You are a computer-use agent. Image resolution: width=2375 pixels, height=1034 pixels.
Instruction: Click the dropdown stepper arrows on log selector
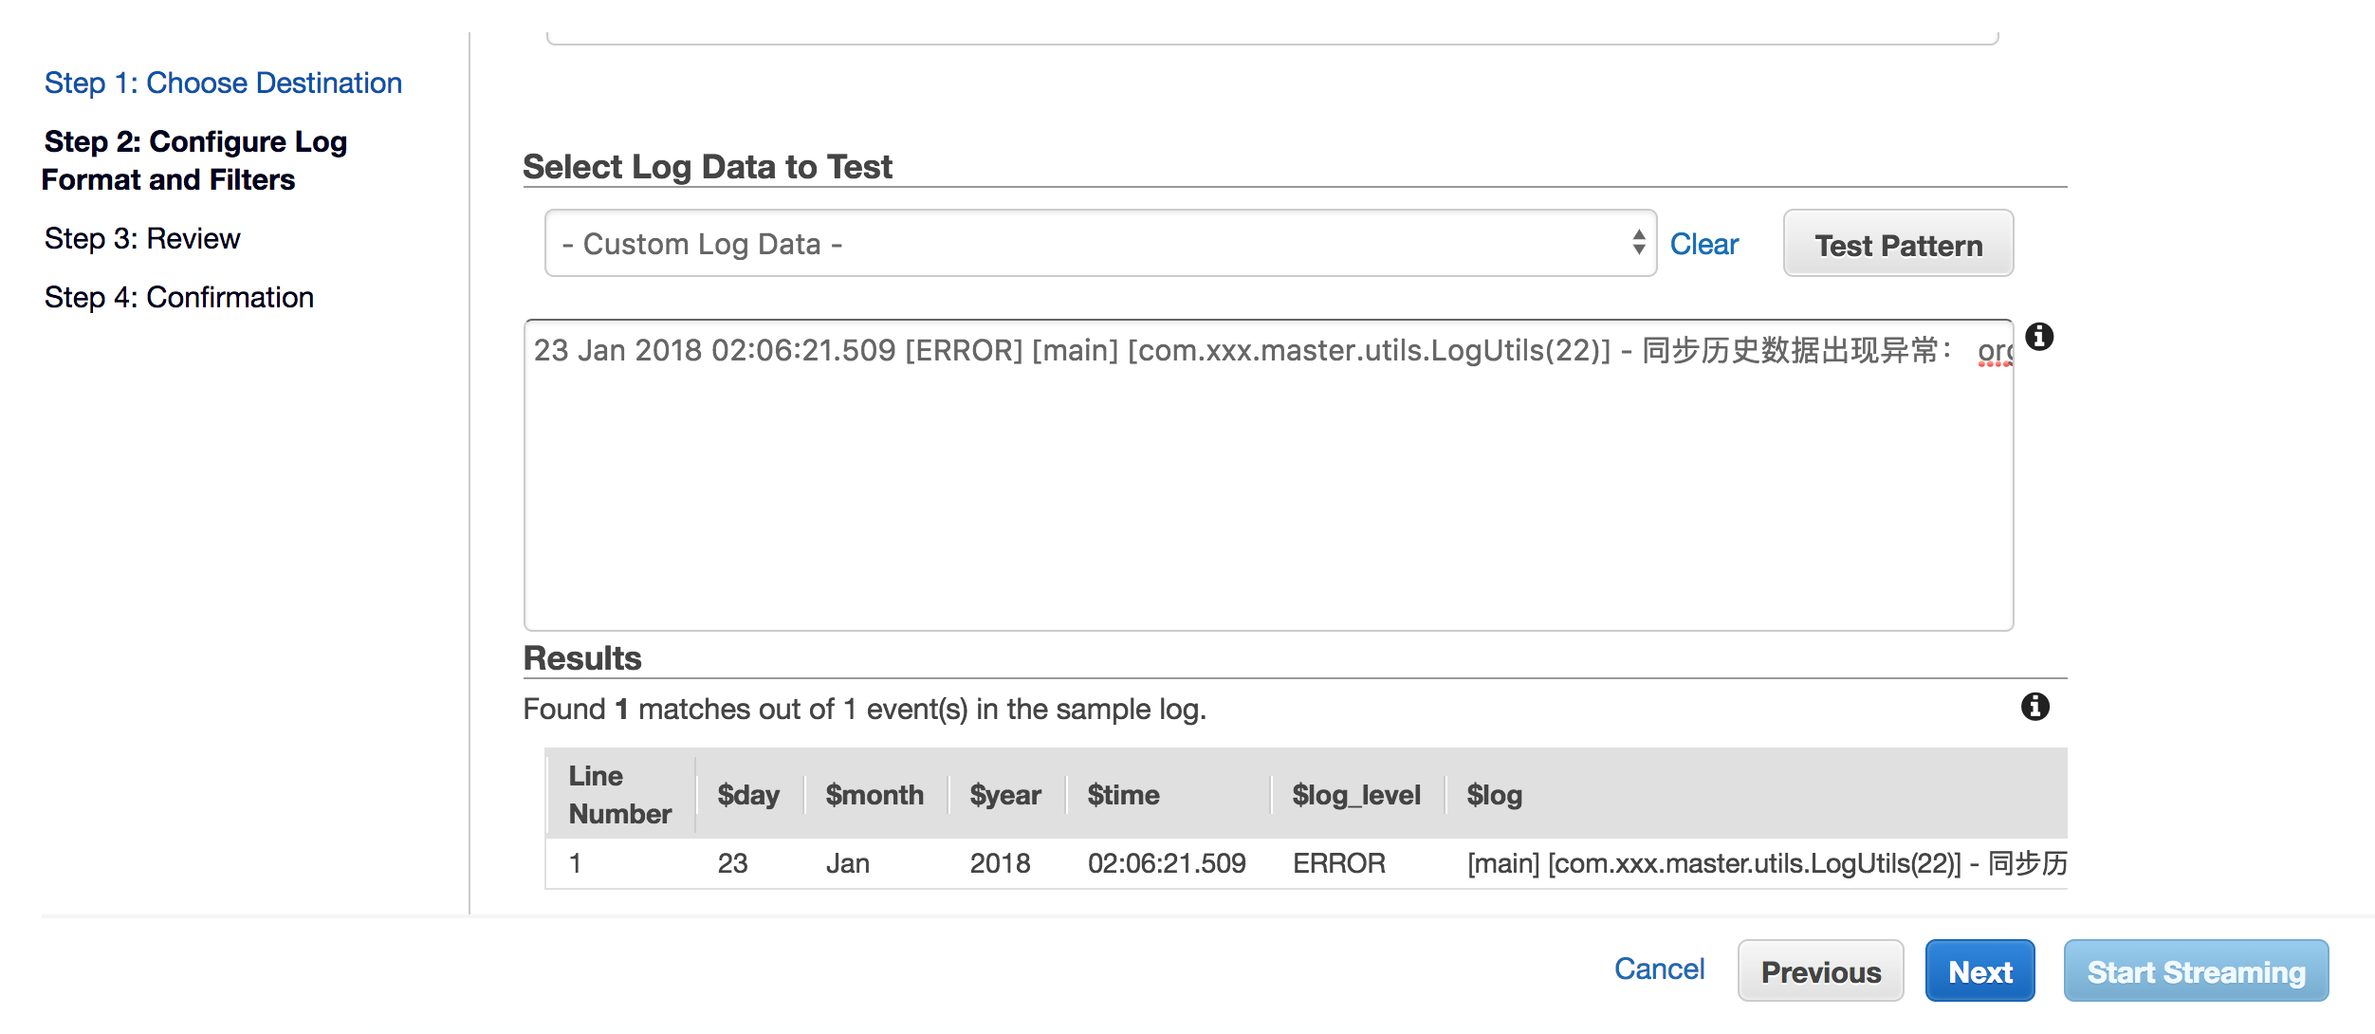point(1638,243)
